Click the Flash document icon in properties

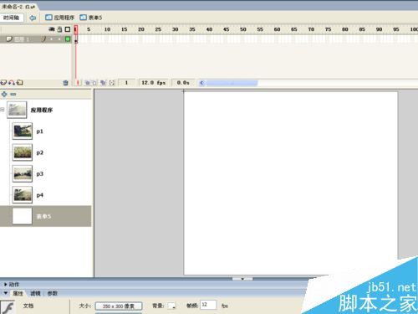[x=8, y=307]
